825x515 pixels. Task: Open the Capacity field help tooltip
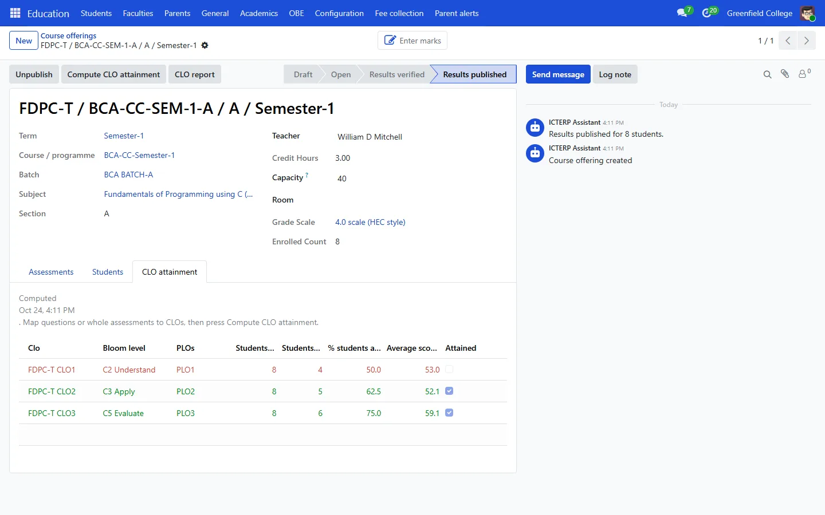coord(307,176)
